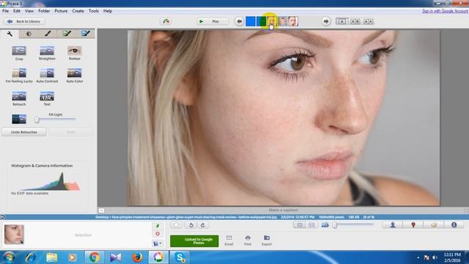Switch to side-by-side A B view
This screenshot has height=264, width=469.
(355, 21)
